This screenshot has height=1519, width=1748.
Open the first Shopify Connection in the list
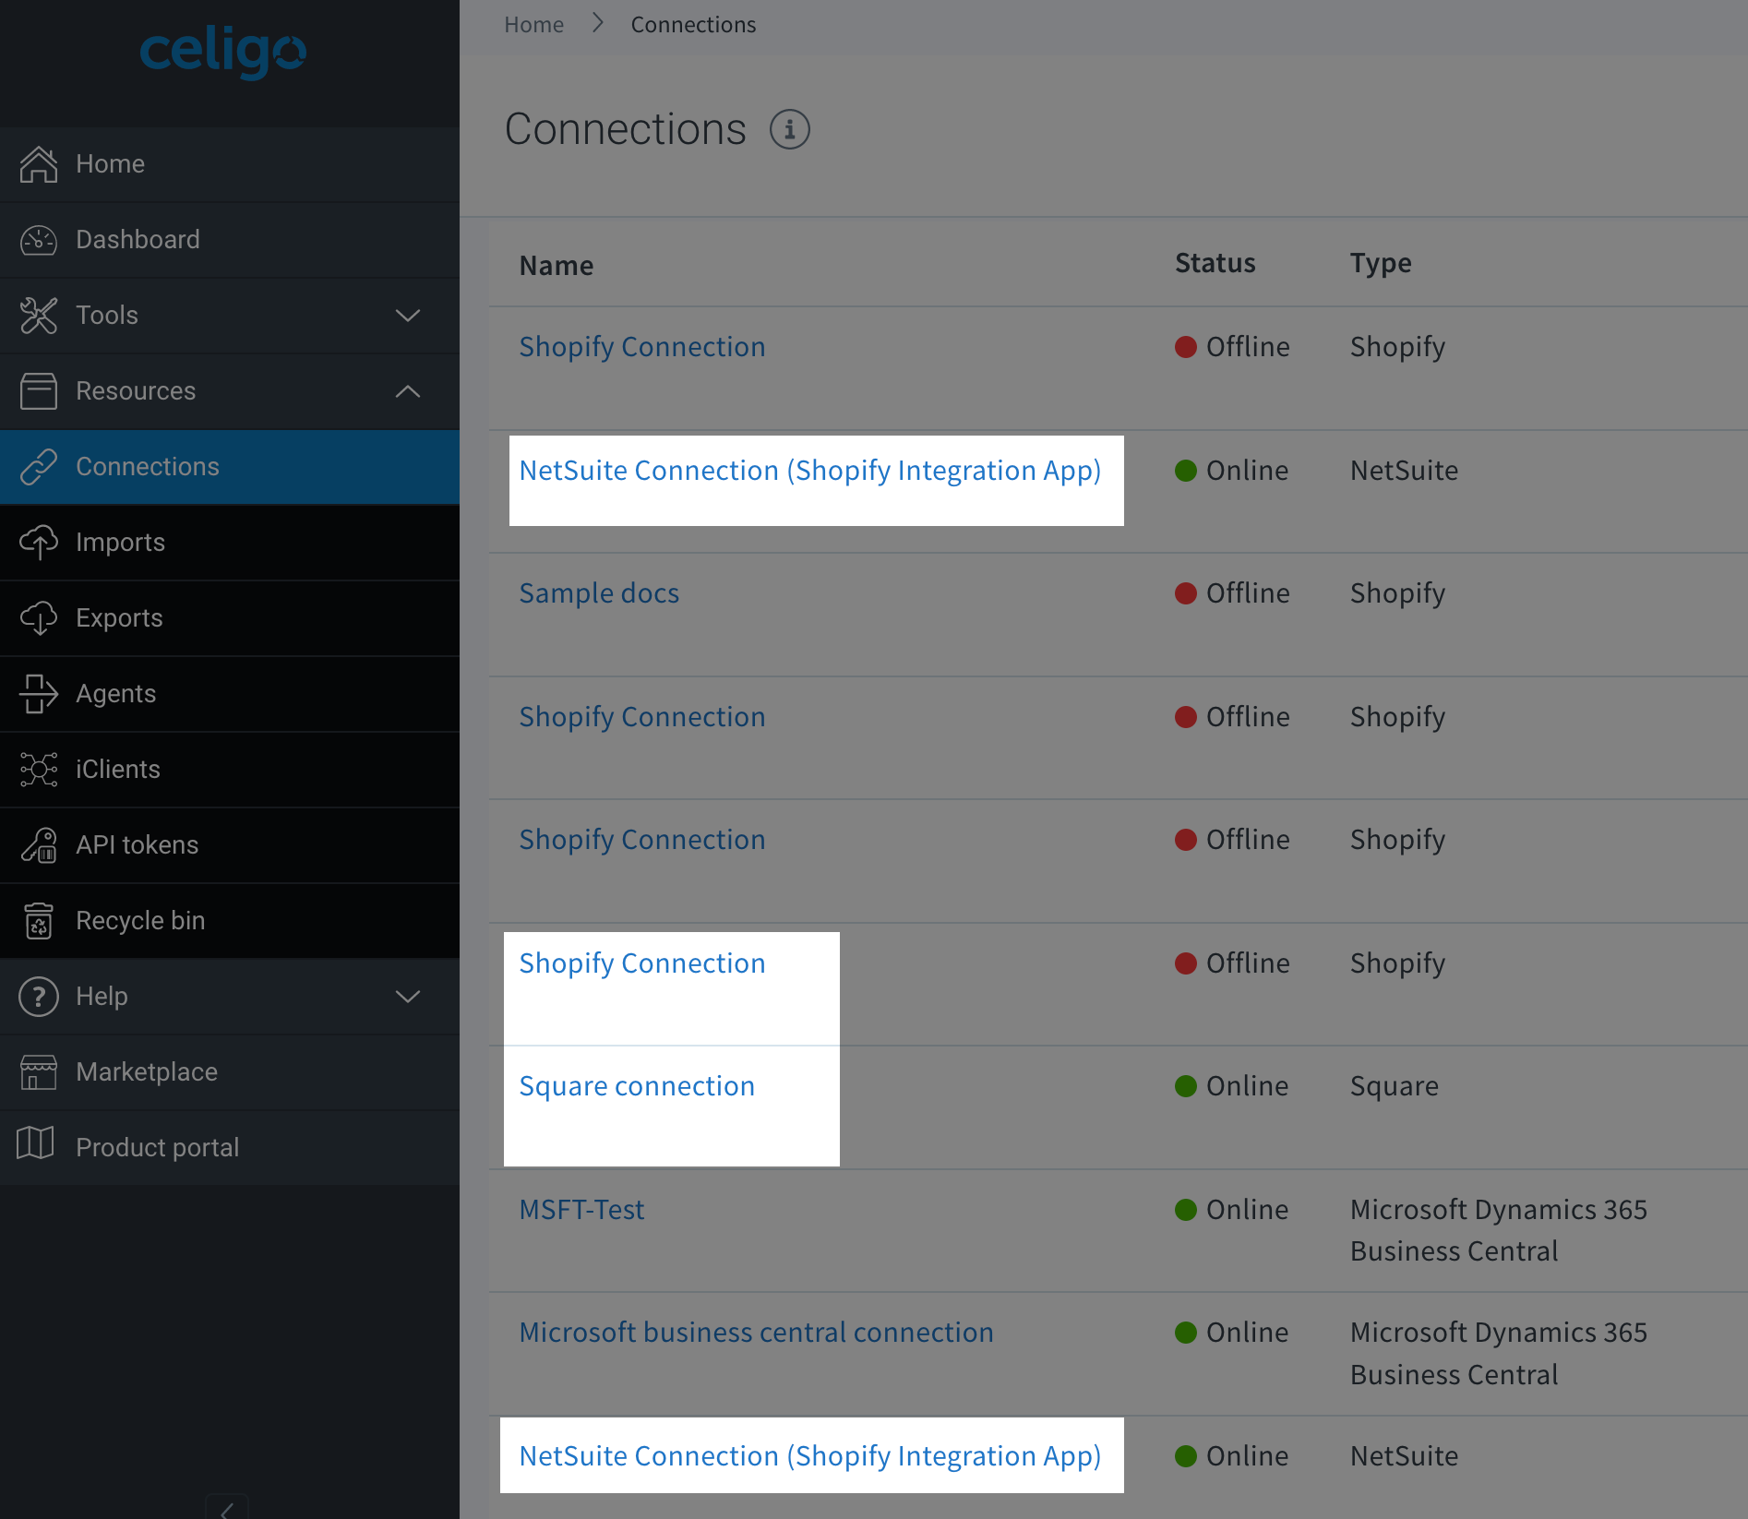(642, 347)
